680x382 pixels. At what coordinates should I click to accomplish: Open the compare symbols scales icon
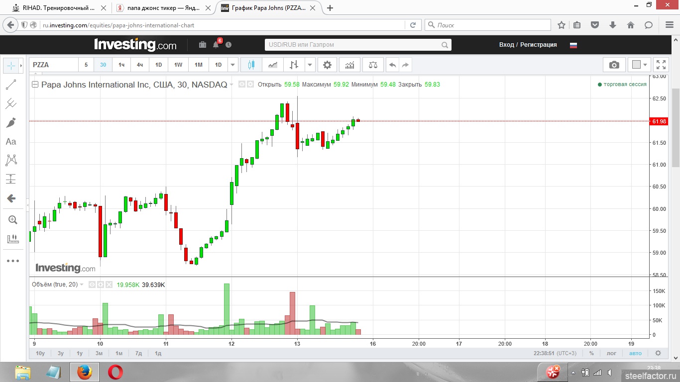click(373, 65)
